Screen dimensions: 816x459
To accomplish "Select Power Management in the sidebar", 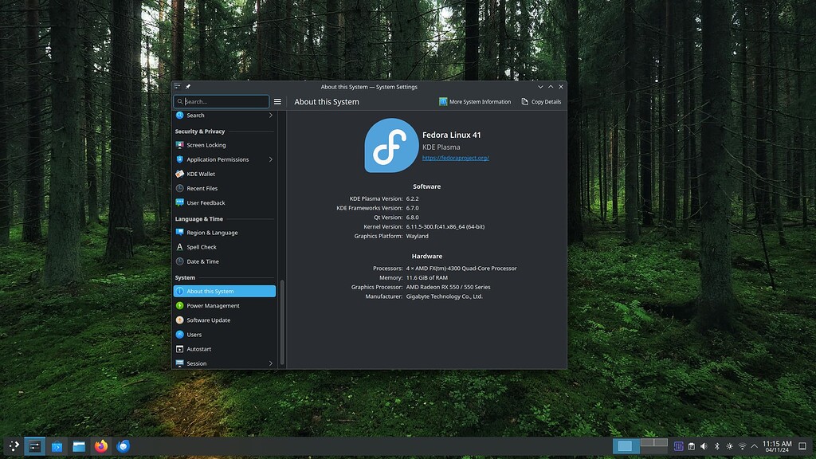I will pos(214,305).
